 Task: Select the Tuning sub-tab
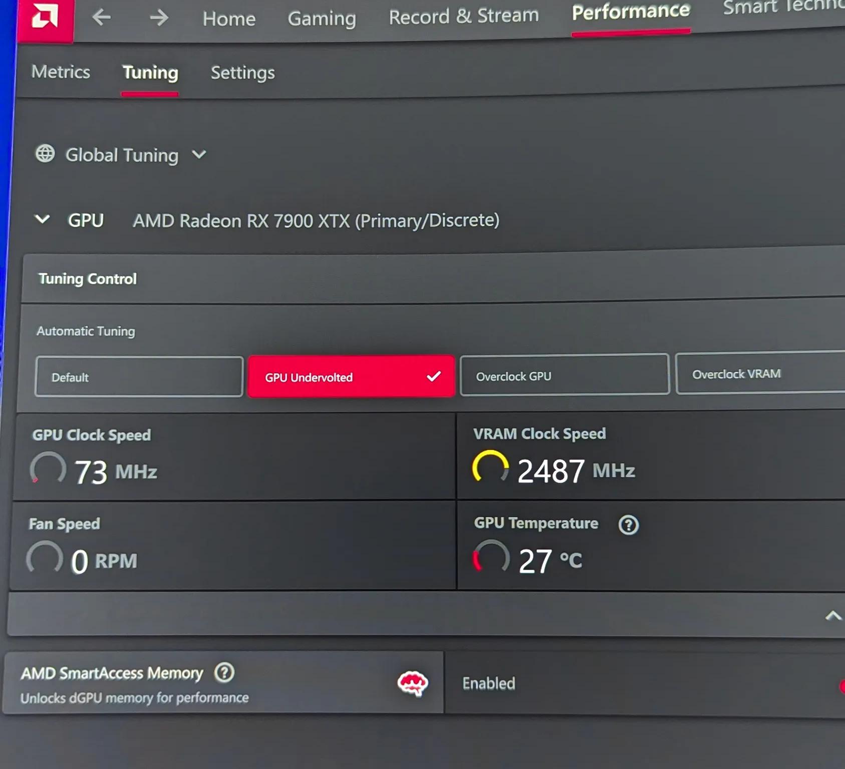click(x=150, y=73)
